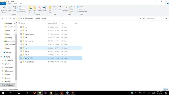Select the 83x folder row
Screen dimensions: 169x95
tap(51, 44)
